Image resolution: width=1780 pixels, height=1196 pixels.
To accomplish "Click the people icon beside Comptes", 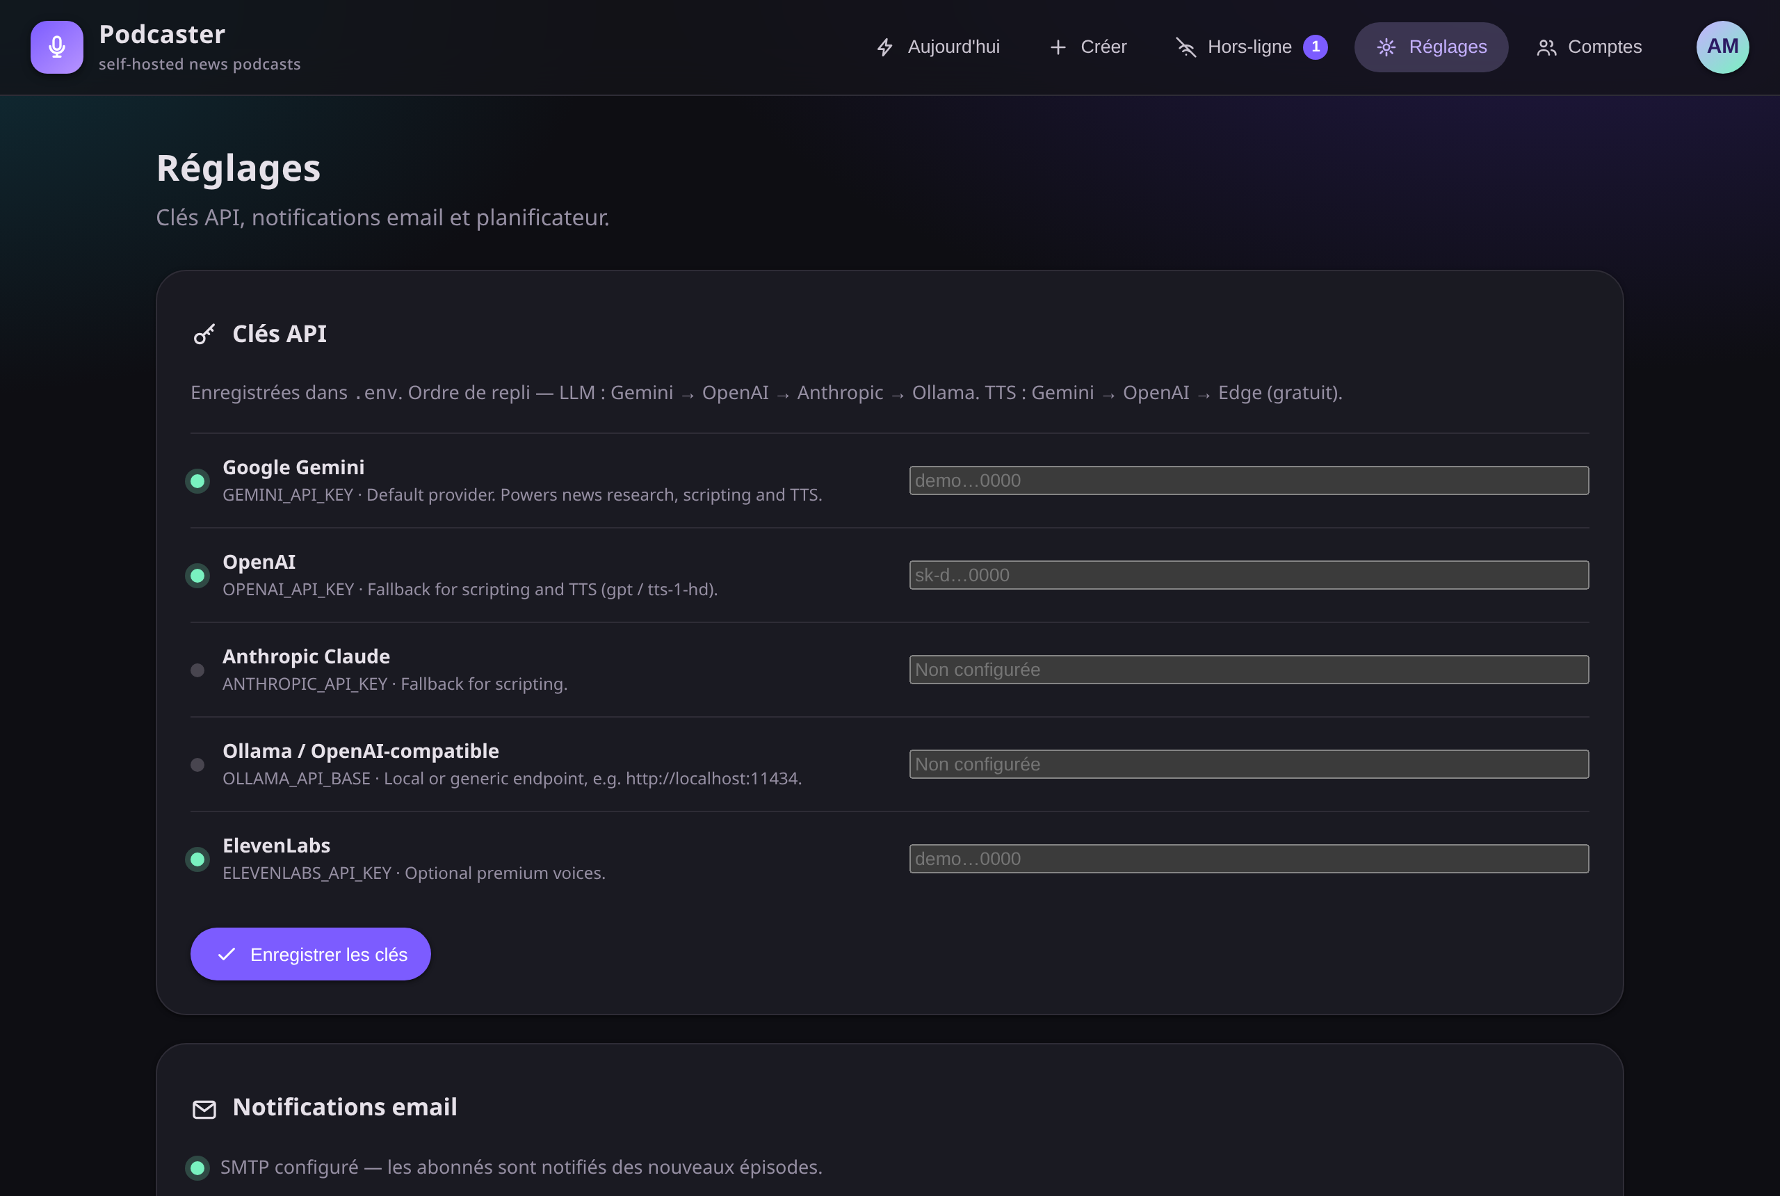I will (1546, 47).
